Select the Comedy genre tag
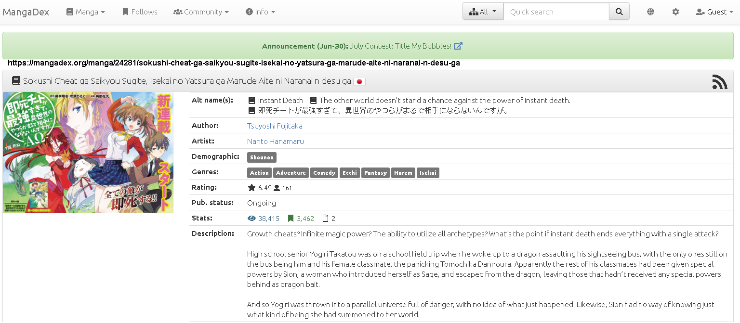 pyautogui.click(x=324, y=173)
